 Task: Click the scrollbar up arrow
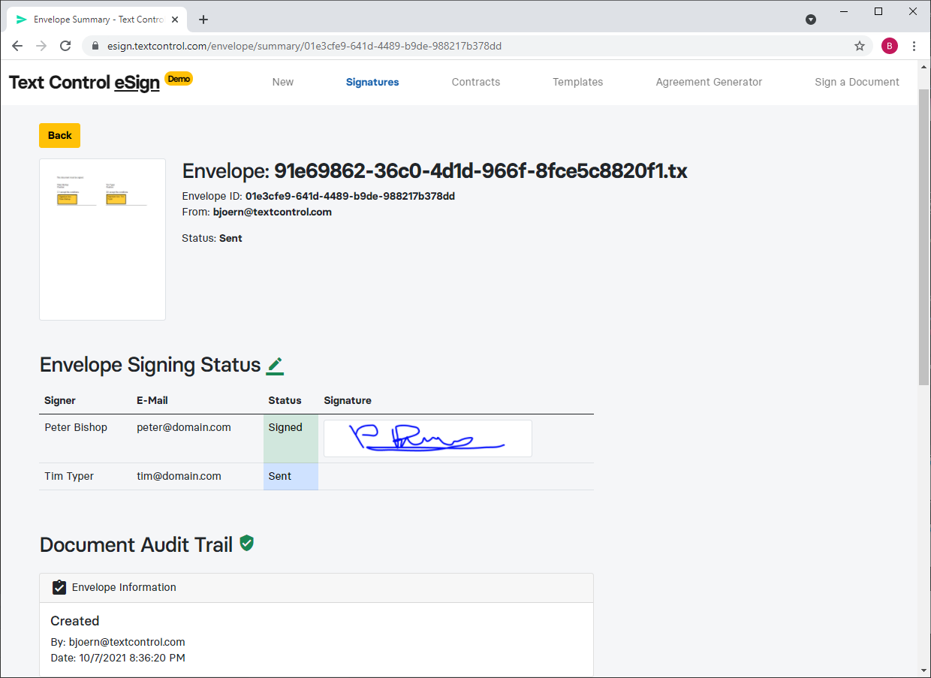pos(924,67)
